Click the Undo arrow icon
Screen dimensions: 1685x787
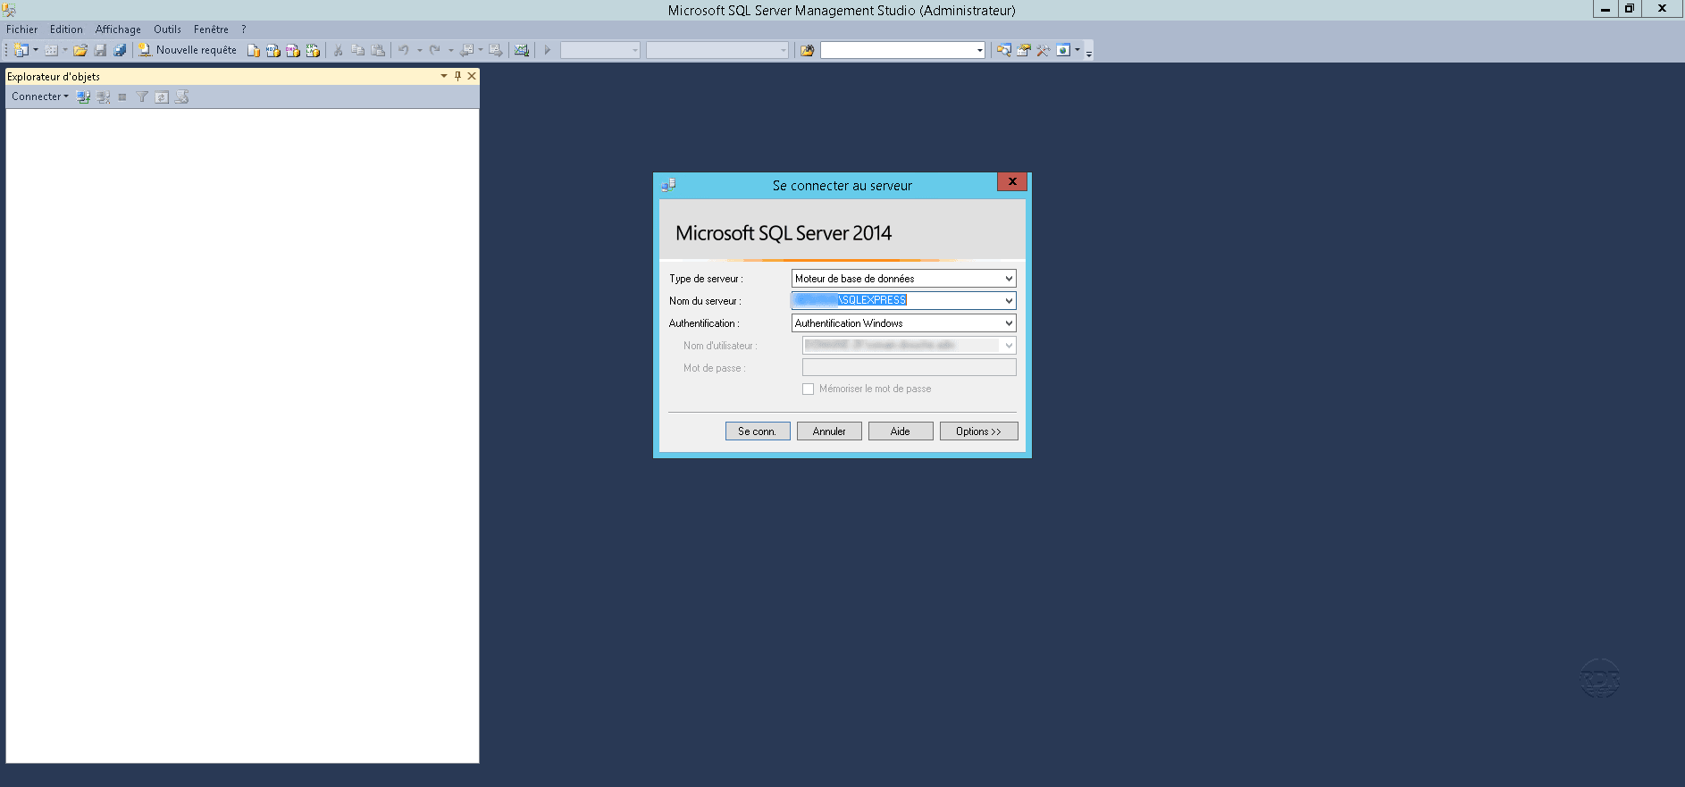click(404, 50)
